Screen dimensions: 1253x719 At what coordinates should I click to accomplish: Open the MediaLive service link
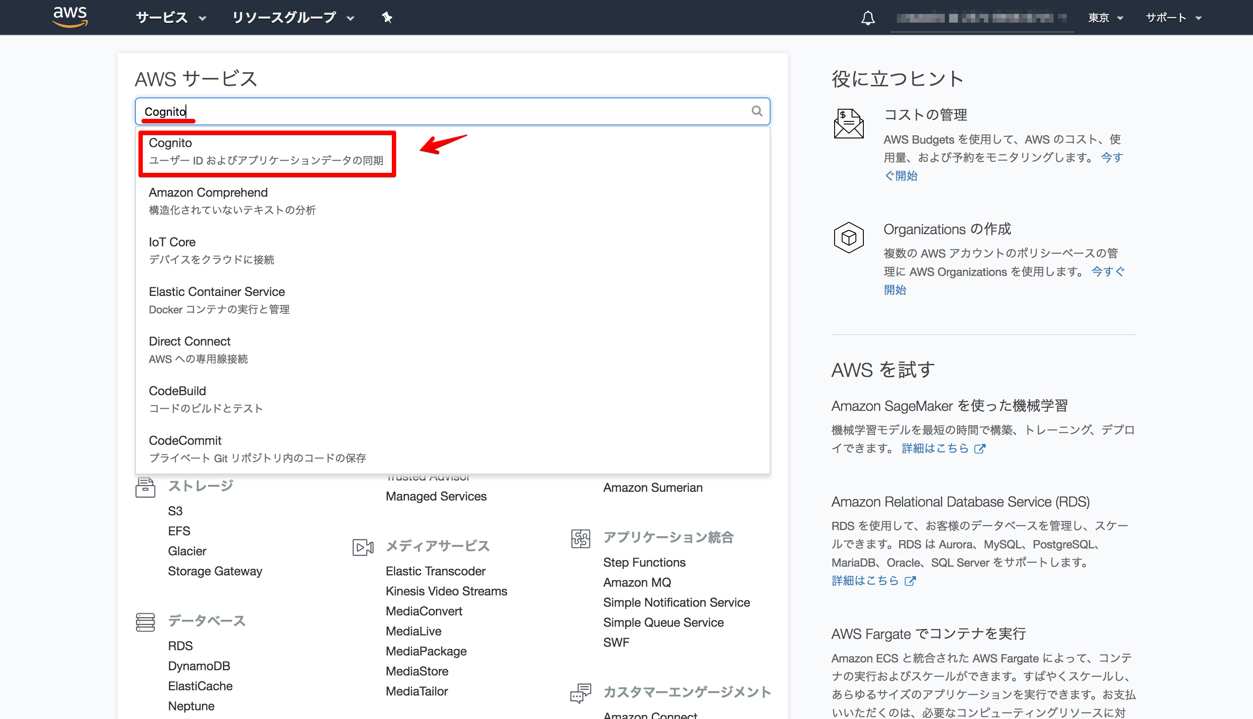click(414, 631)
